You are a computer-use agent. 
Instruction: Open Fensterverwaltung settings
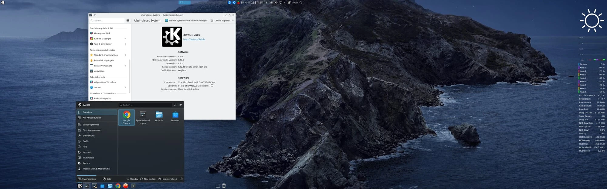(108, 66)
